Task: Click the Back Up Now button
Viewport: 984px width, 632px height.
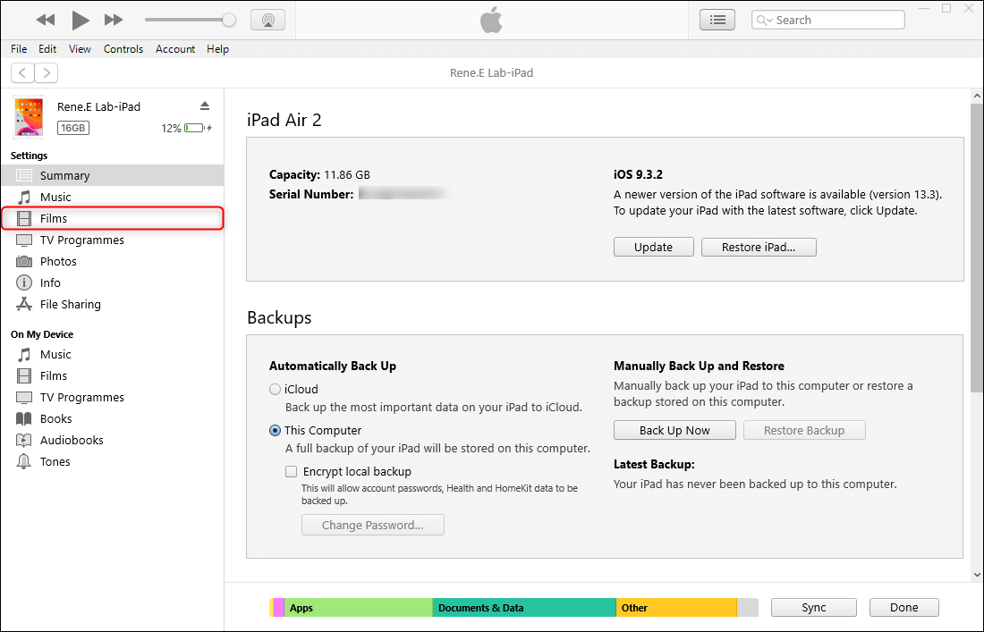Action: pyautogui.click(x=674, y=430)
